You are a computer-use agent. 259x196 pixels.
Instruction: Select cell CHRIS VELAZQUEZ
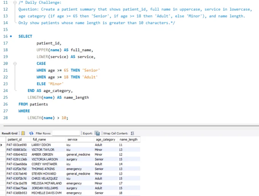(45, 179)
